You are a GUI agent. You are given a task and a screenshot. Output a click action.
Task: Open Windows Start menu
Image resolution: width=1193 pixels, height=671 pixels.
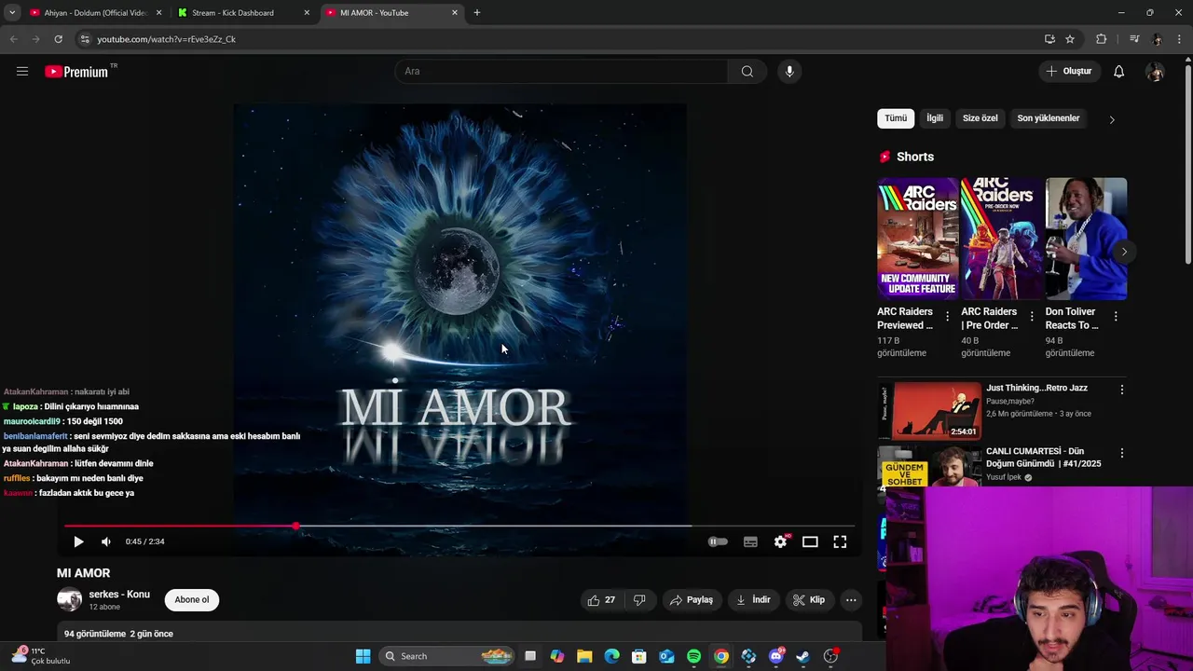click(x=363, y=656)
